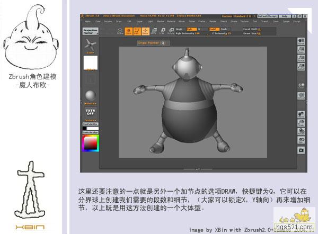Open the Document menu
Viewport: 318px width, 234px height.
point(108,21)
